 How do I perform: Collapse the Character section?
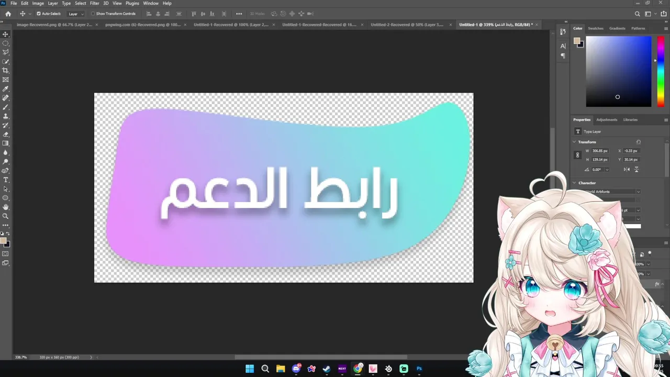[x=574, y=183]
